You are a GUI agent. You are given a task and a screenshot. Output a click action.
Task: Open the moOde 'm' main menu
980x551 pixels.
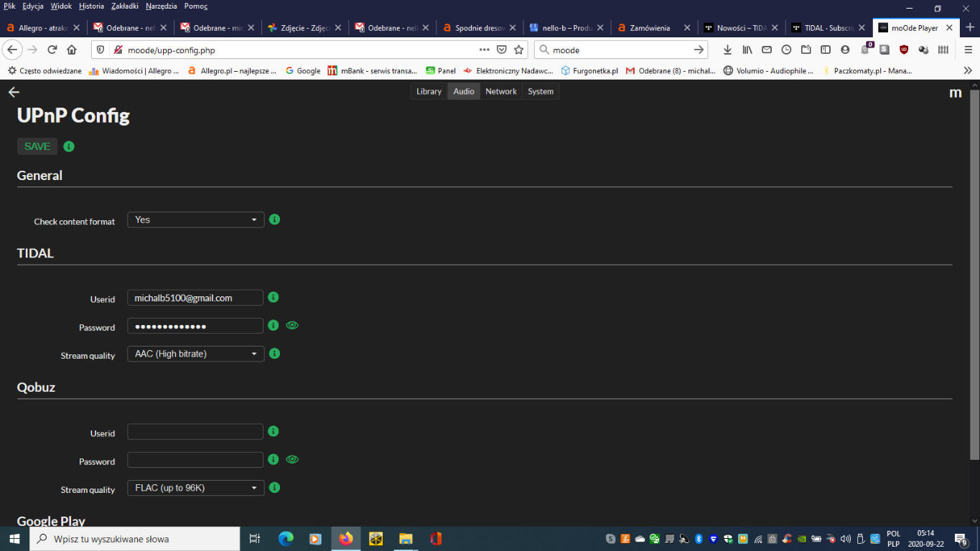956,93
